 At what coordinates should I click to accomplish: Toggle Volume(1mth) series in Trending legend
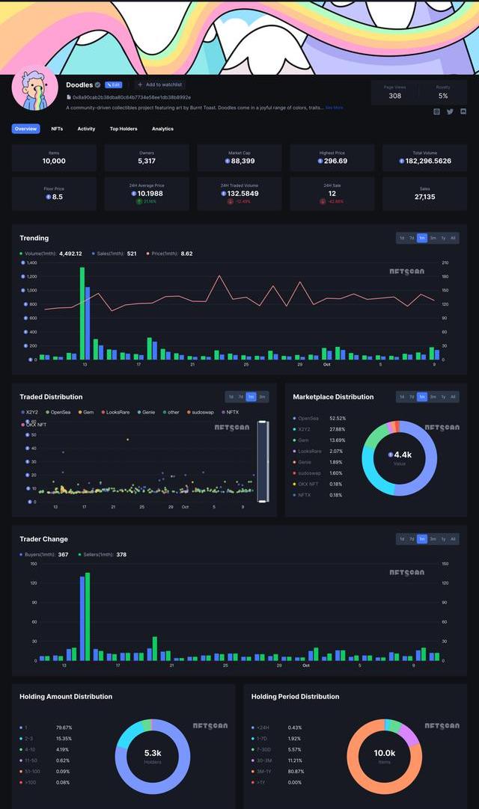[51, 254]
